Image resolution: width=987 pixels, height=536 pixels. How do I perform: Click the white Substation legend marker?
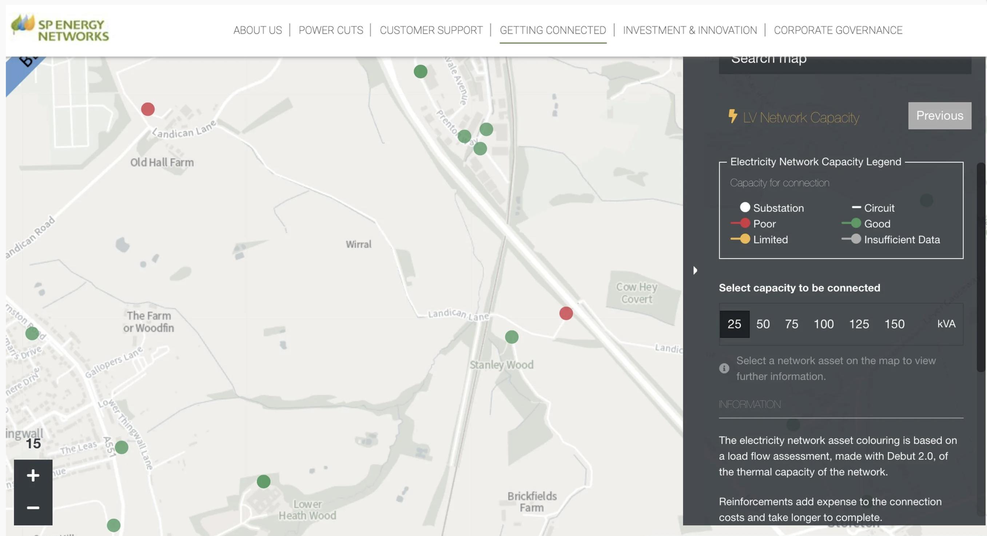(744, 207)
